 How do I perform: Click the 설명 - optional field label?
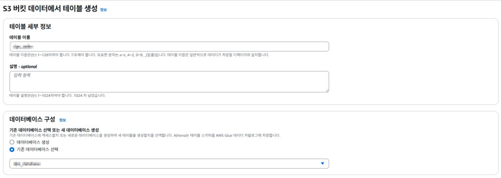[x=23, y=66]
